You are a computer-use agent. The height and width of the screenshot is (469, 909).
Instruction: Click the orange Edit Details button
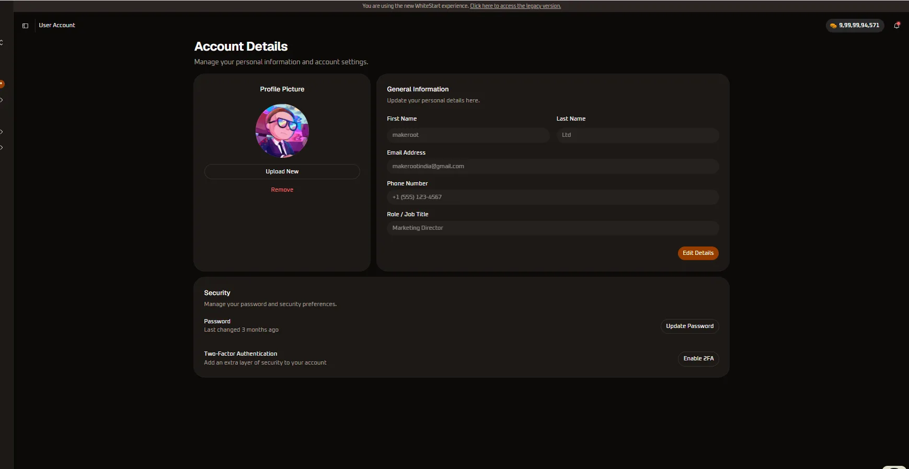tap(698, 253)
